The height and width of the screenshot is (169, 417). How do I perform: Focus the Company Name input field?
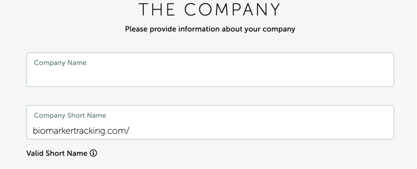pyautogui.click(x=210, y=75)
